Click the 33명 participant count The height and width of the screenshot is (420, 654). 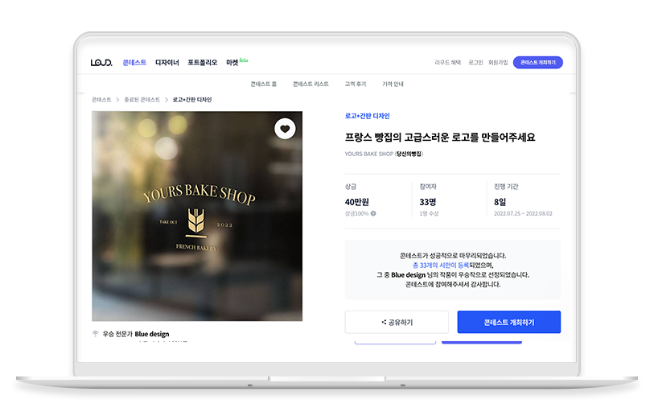tap(427, 202)
